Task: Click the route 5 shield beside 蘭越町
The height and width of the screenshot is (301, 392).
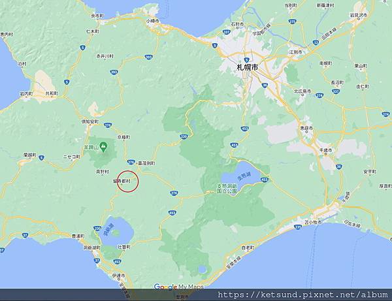Action: click(42, 158)
